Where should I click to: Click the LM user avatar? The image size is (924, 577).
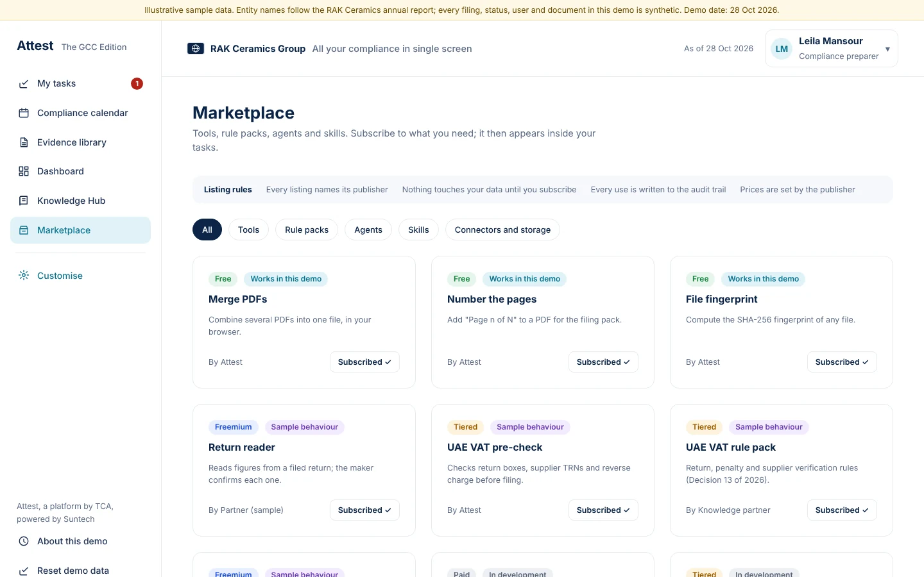coord(782,49)
